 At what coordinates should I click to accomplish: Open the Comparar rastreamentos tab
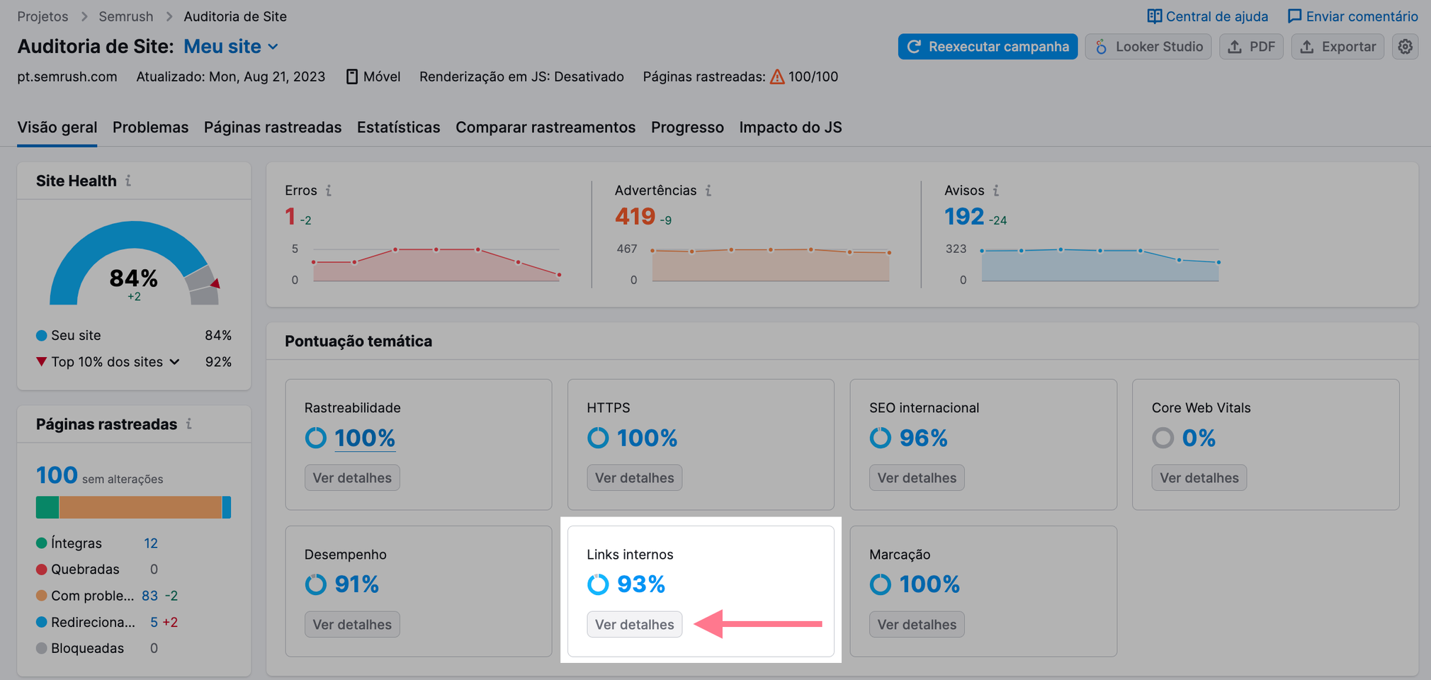click(545, 127)
